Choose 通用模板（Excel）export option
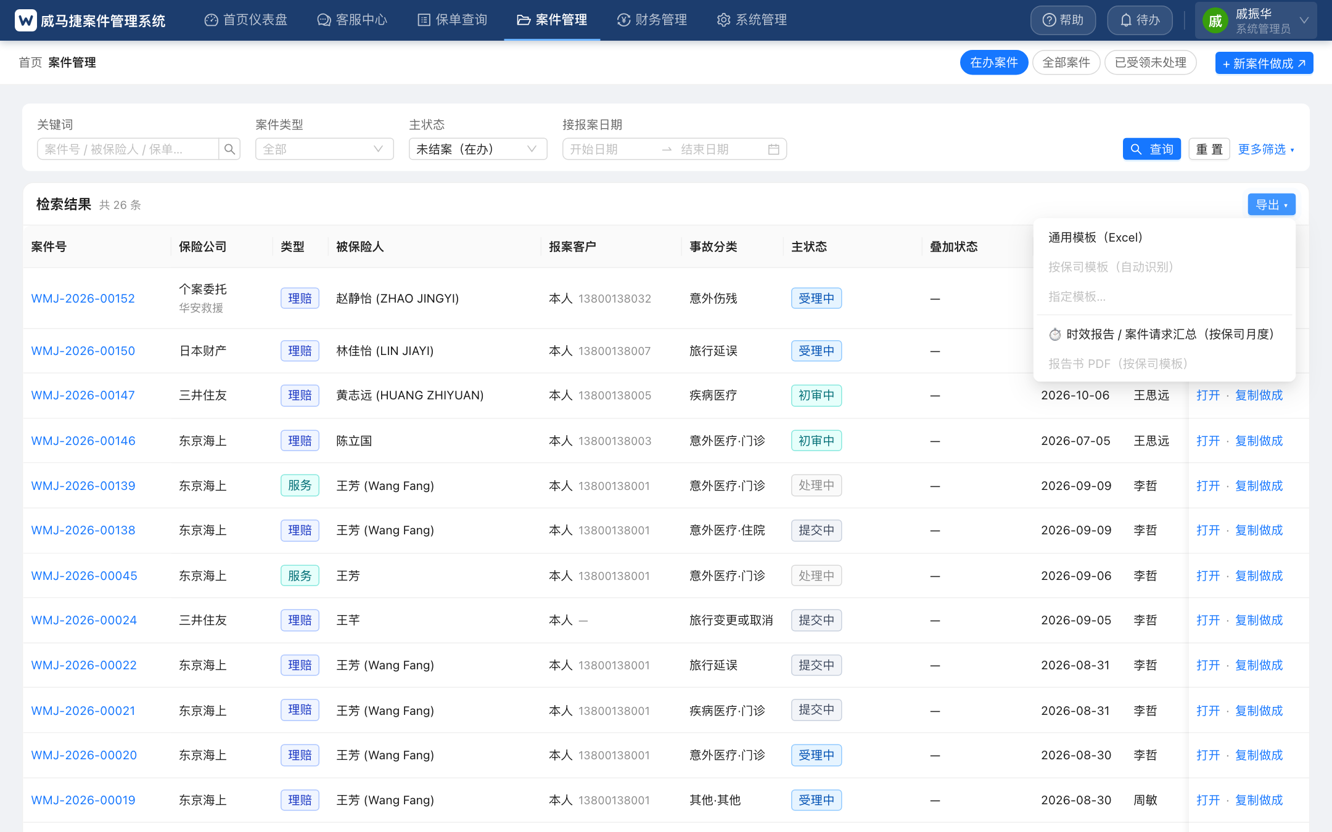The image size is (1332, 832). tap(1164, 237)
